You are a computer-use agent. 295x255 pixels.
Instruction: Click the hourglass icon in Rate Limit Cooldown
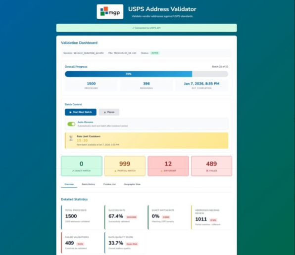point(71,138)
